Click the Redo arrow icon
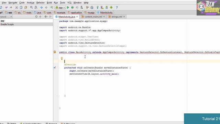220x124 pixels. [11, 8]
